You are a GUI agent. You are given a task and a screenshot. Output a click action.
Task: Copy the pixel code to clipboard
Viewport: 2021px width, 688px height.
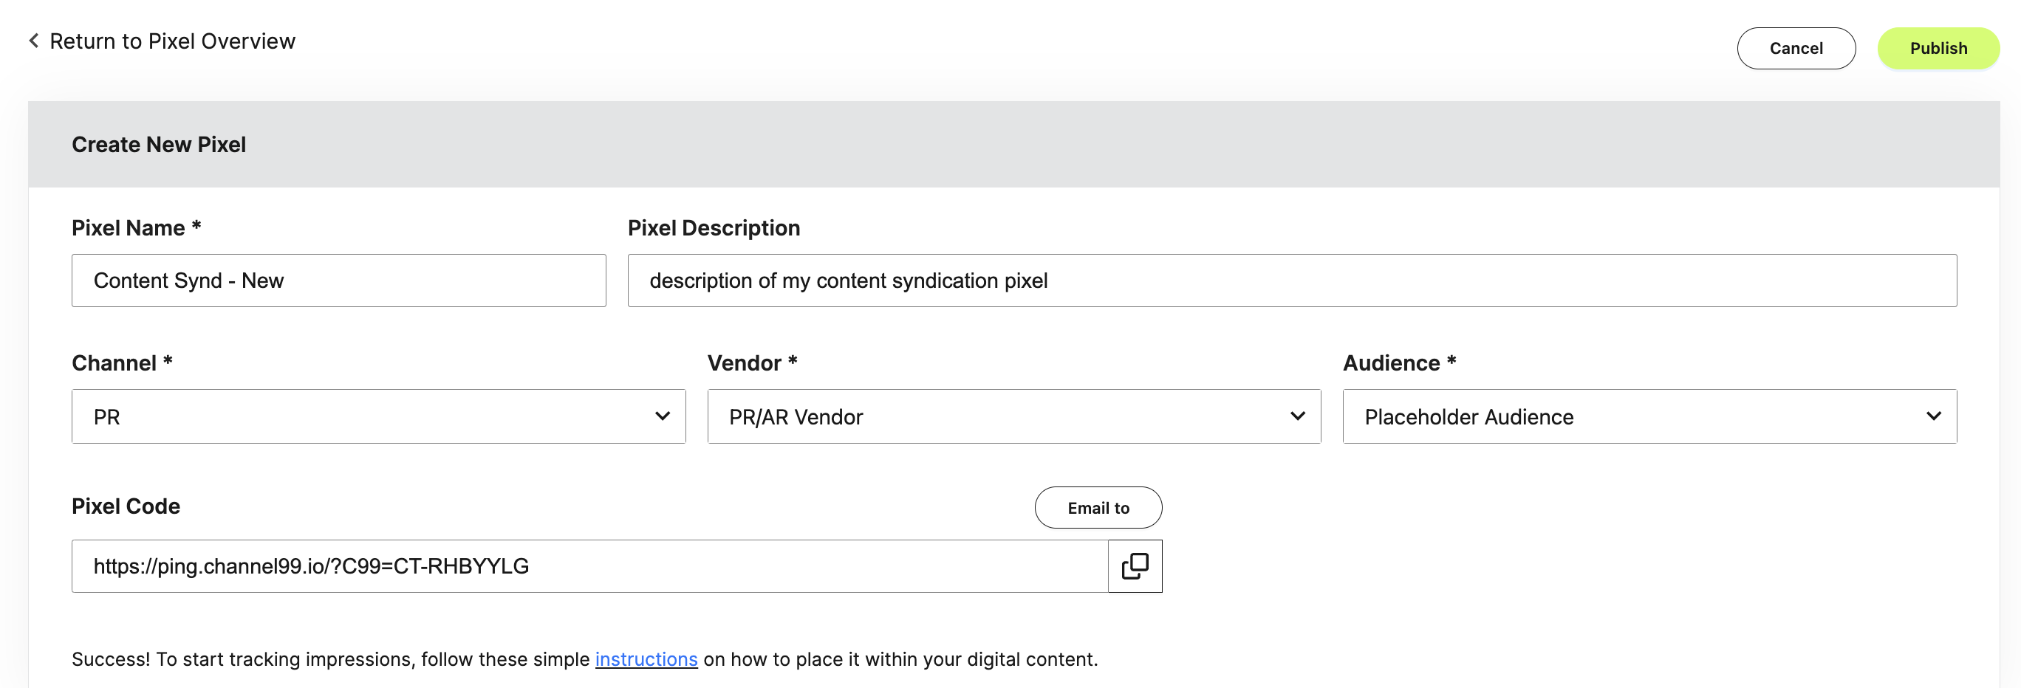tap(1135, 565)
